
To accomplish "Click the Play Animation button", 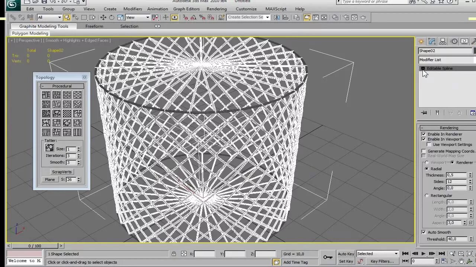I will (423, 254).
